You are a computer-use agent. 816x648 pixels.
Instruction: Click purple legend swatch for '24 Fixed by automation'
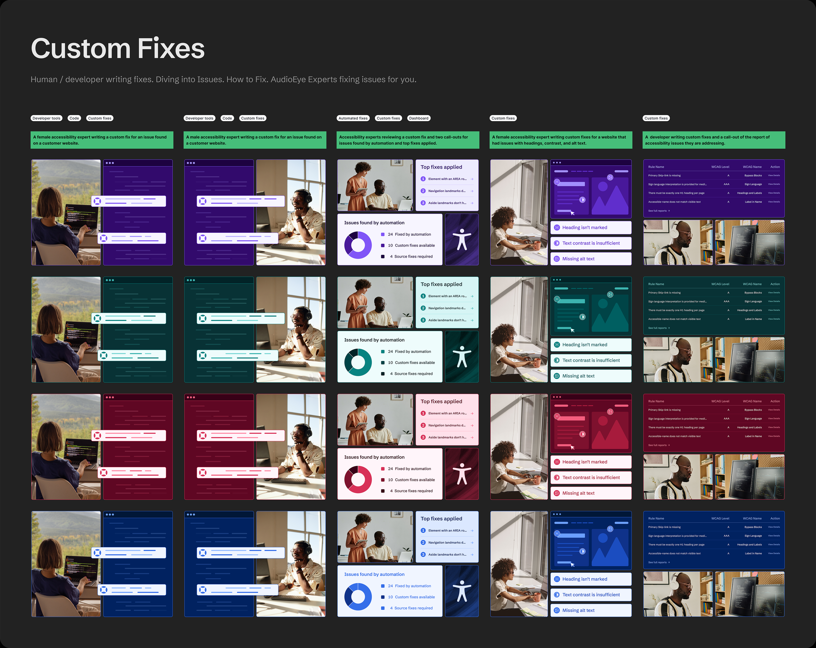pos(383,234)
